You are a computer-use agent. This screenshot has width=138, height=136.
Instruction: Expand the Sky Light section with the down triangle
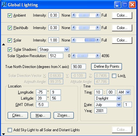tap(4, 134)
